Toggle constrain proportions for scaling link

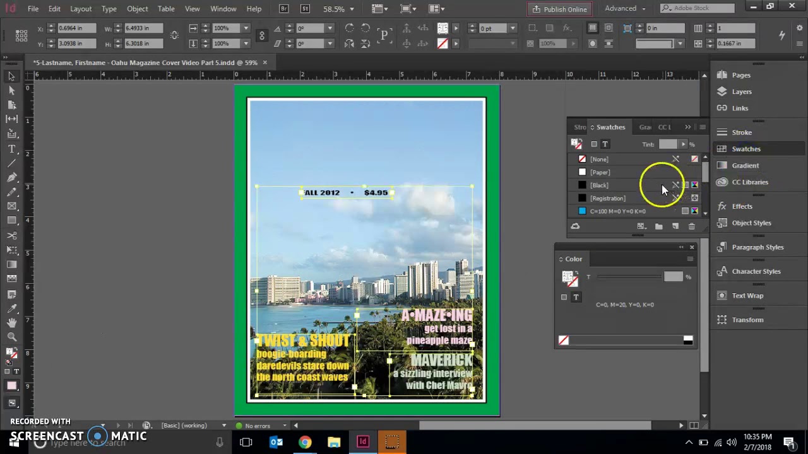(x=261, y=36)
